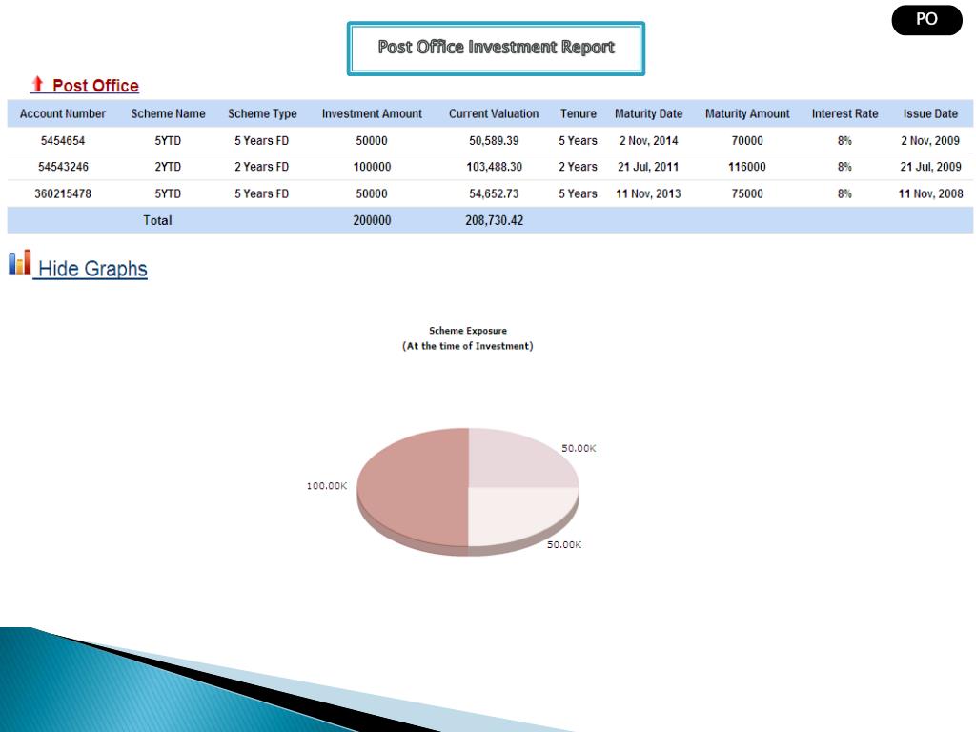This screenshot has height=732, width=976.
Task: Select account number 54543246
Action: (x=63, y=167)
